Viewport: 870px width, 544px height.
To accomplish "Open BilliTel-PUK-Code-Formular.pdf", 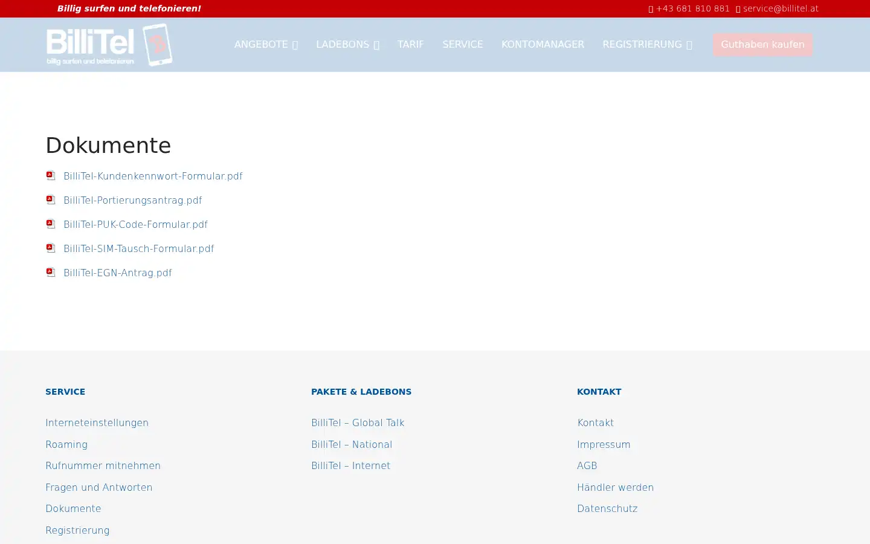I will [135, 224].
